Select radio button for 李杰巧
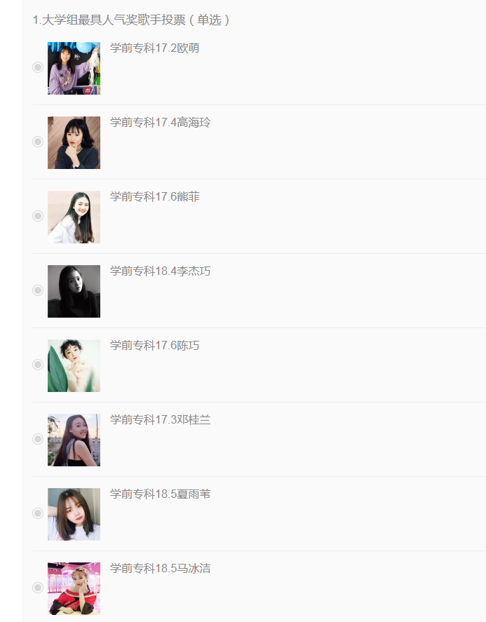The height and width of the screenshot is (622, 486). click(x=38, y=290)
